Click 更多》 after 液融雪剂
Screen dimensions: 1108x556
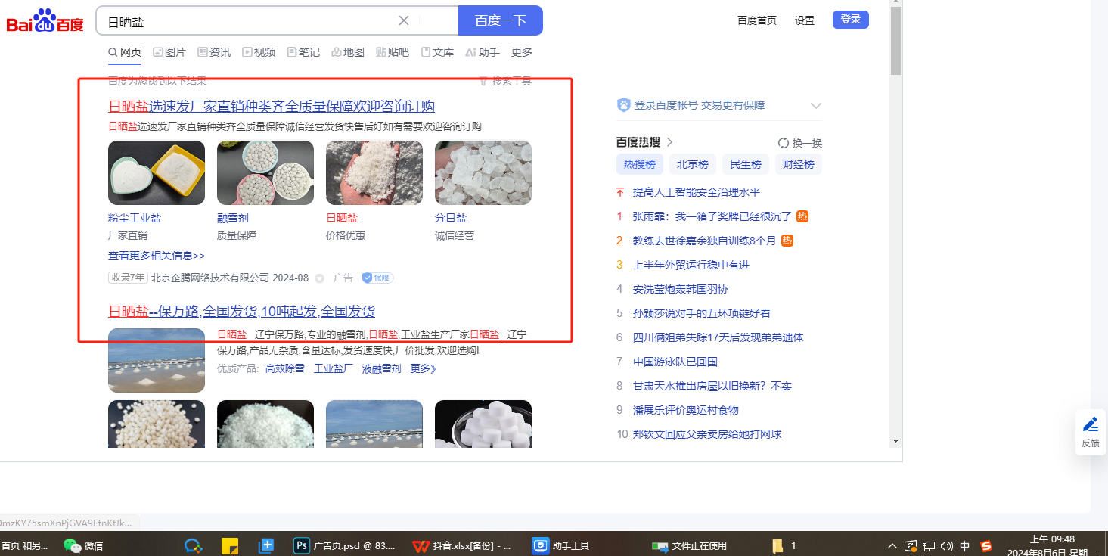(424, 369)
